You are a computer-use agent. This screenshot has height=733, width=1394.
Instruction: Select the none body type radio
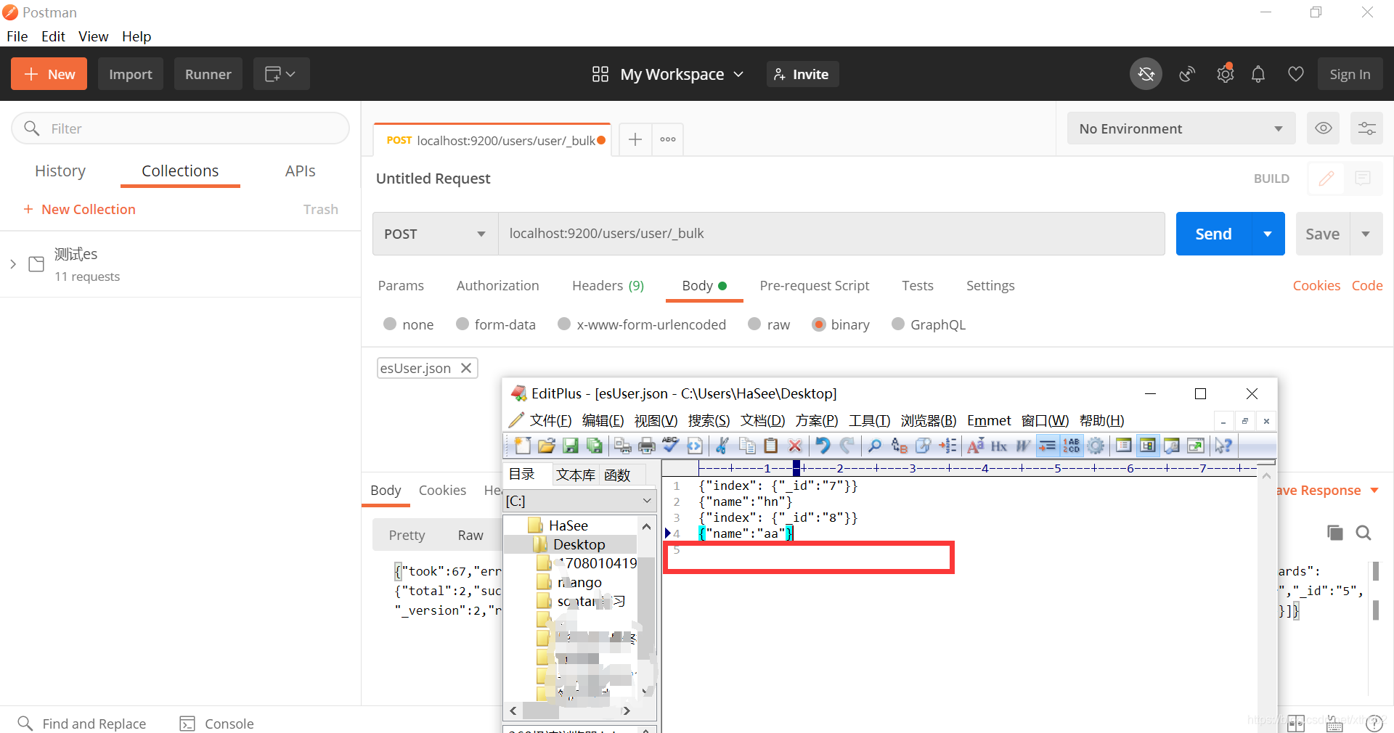(390, 324)
